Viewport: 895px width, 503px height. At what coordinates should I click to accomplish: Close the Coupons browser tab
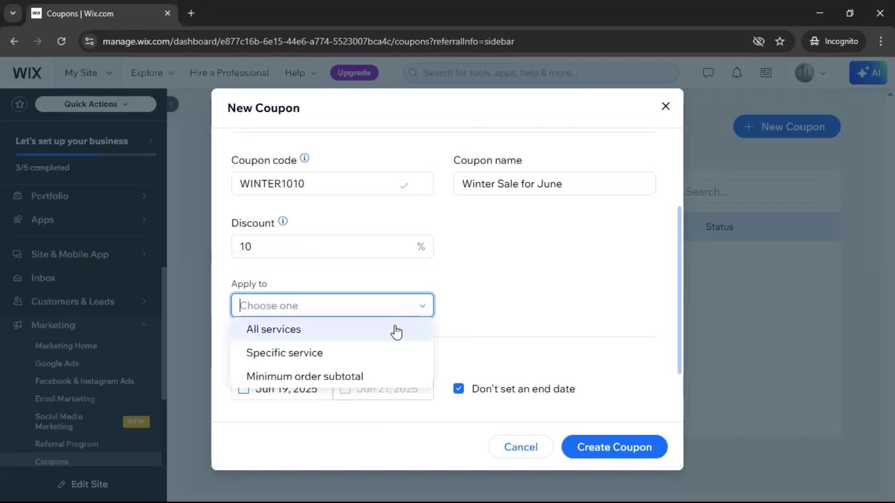[x=167, y=14]
